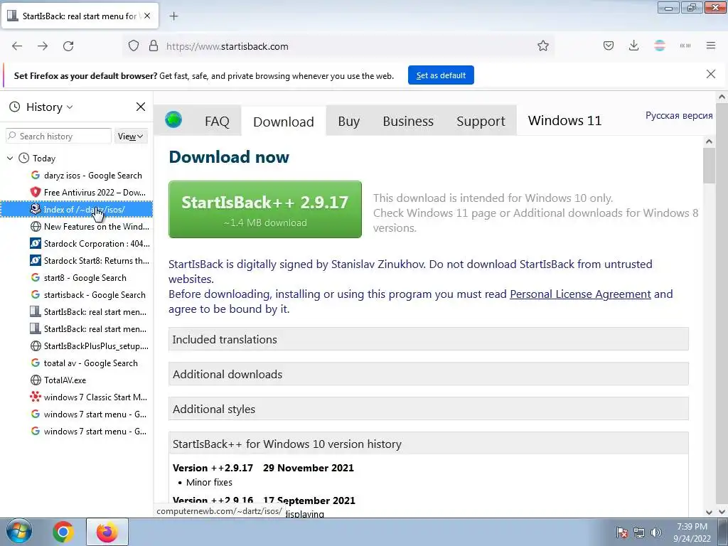Open tracking protection shield icon
Viewport: 728px width, 546px height.
tap(134, 46)
